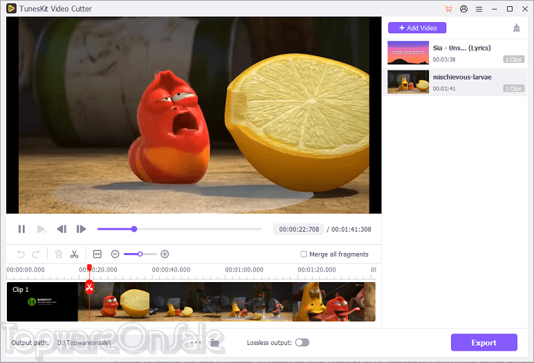Open the hamburger menu
This screenshot has height=363, width=534.
click(x=479, y=9)
